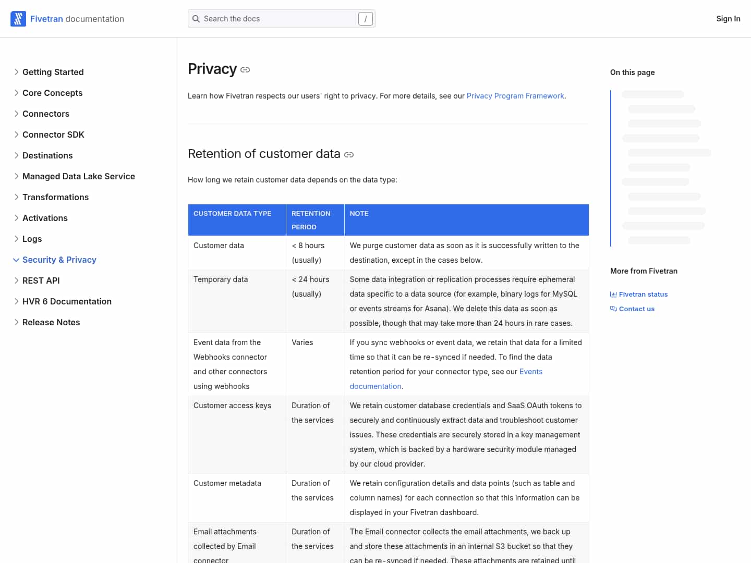Expand the Transformations section chevron
751x563 pixels.
tap(16, 197)
